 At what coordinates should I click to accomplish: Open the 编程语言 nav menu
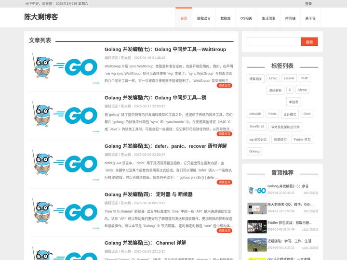coord(203,18)
